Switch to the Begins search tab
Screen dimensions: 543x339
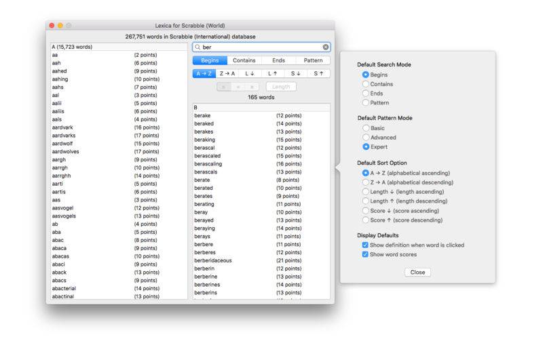[210, 60]
